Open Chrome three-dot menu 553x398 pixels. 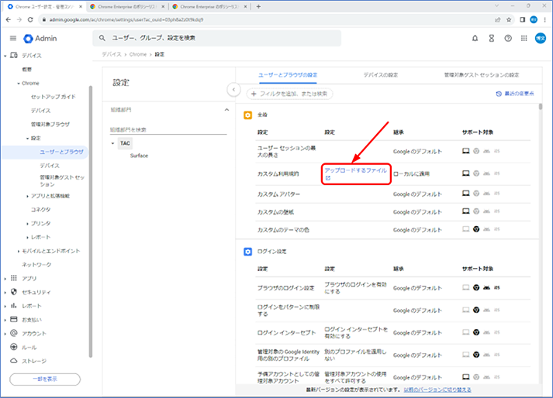click(545, 19)
